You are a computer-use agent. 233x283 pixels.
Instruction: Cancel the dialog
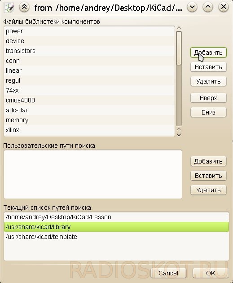(168, 273)
